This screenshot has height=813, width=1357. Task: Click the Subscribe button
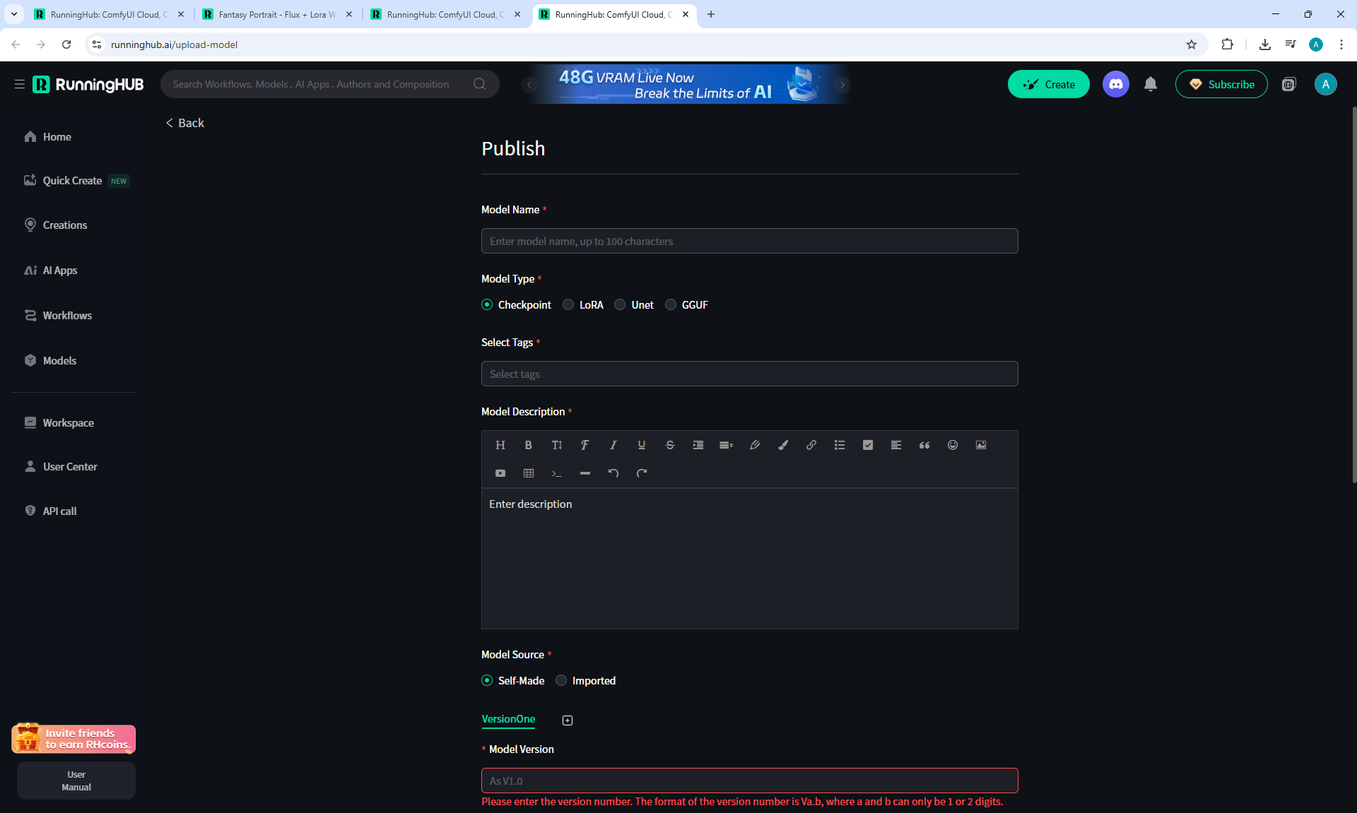click(1221, 85)
